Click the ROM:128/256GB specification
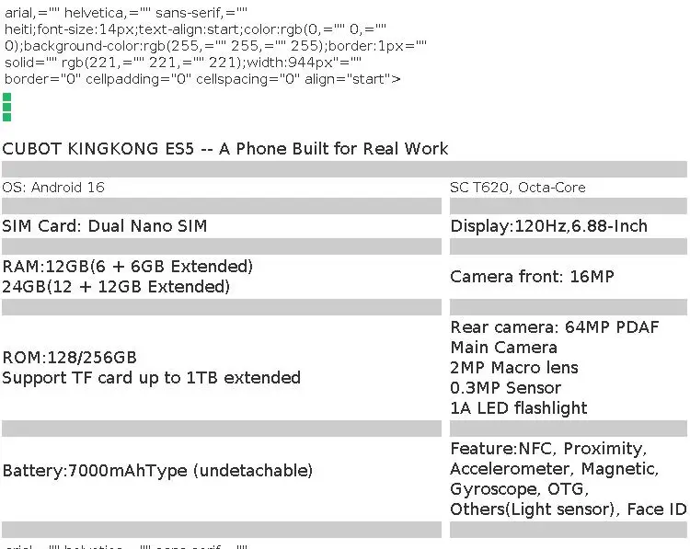 coord(70,358)
